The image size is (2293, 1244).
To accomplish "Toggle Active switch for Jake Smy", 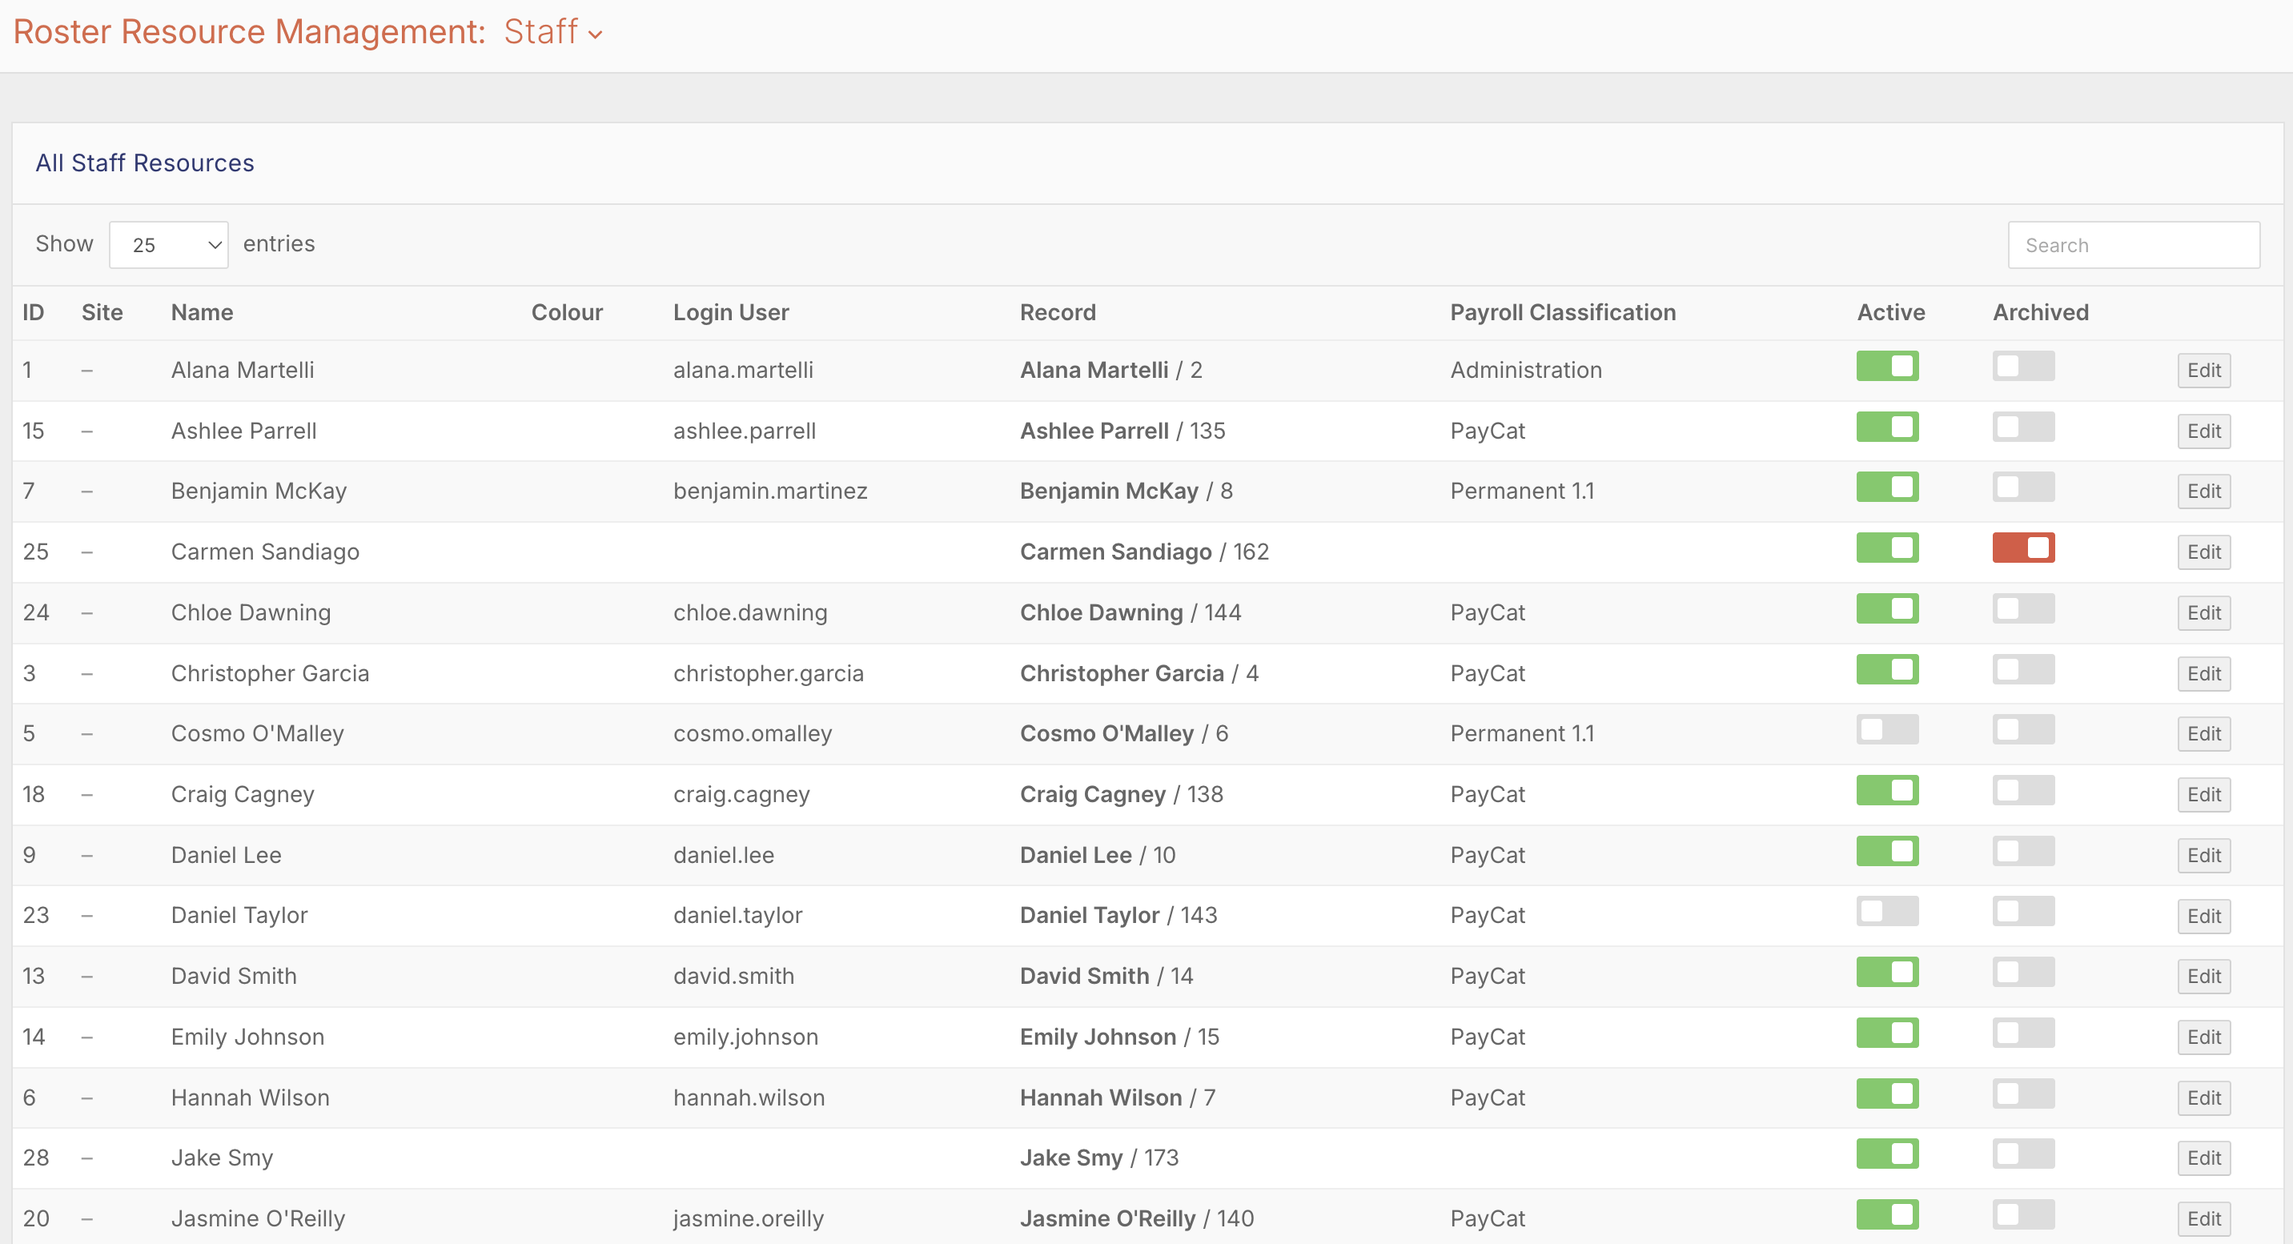I will tap(1887, 1154).
